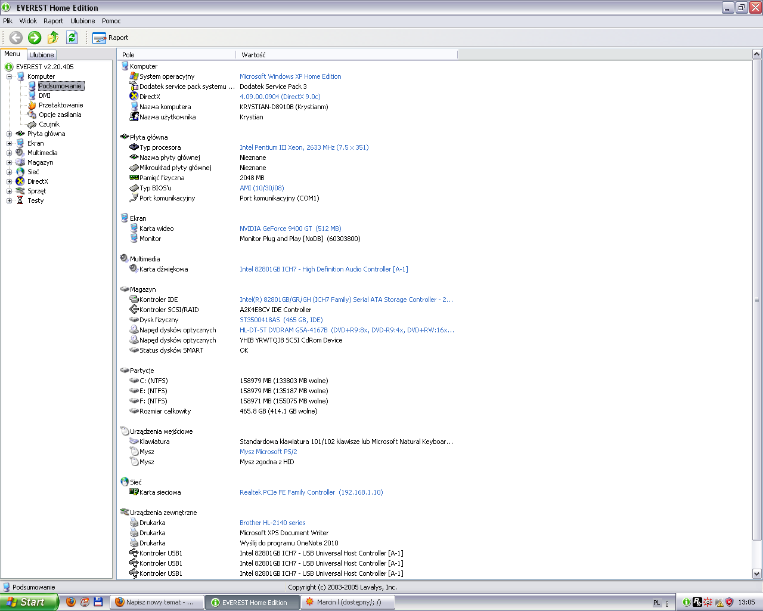This screenshot has height=611, width=763.
Task: Click the Back arrow toolbar icon
Action: tap(16, 38)
